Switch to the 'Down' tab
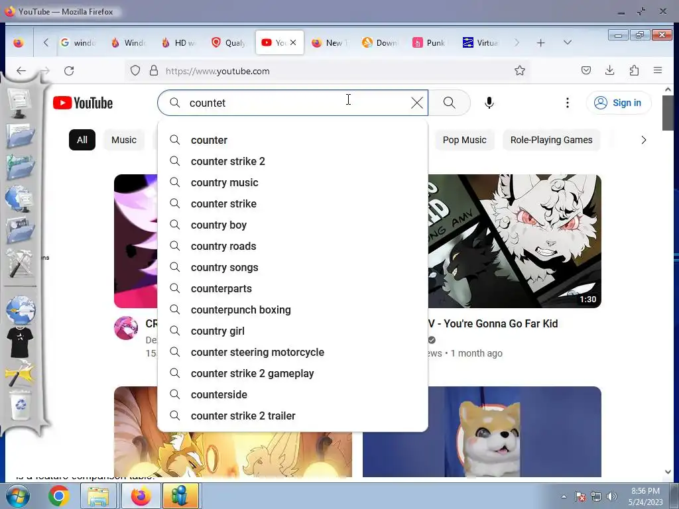Image resolution: width=679 pixels, height=509 pixels. pos(380,43)
